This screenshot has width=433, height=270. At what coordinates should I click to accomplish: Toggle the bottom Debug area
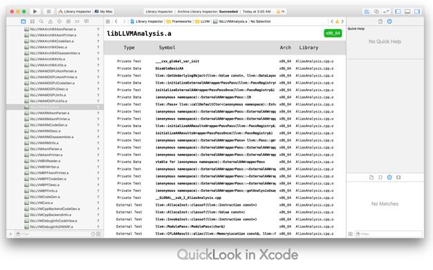407,11
